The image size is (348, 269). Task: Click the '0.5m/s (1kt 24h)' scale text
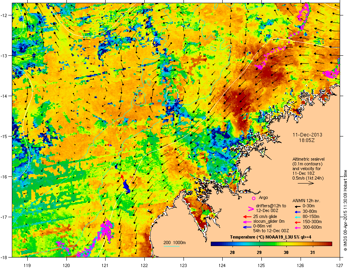pos(308,178)
